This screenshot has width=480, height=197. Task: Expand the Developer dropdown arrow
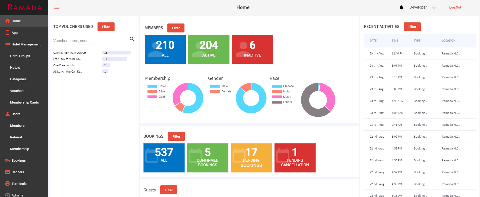coord(434,8)
